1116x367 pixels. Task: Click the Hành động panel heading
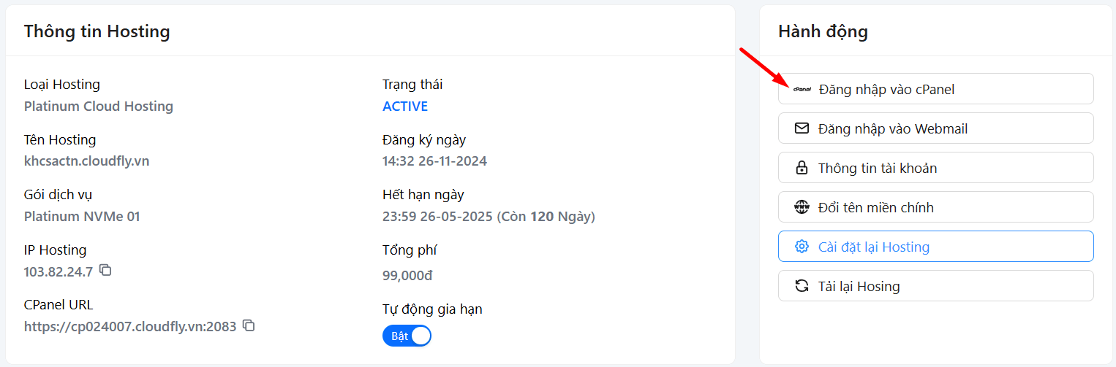pyautogui.click(x=823, y=31)
